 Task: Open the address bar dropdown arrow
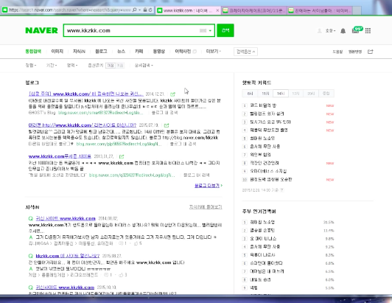pyautogui.click(x=140, y=10)
